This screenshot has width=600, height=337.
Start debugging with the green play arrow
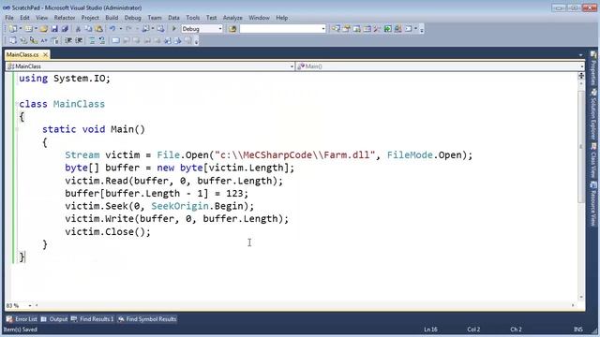tap(174, 29)
